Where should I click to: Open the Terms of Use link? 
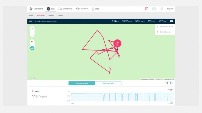click(x=159, y=79)
